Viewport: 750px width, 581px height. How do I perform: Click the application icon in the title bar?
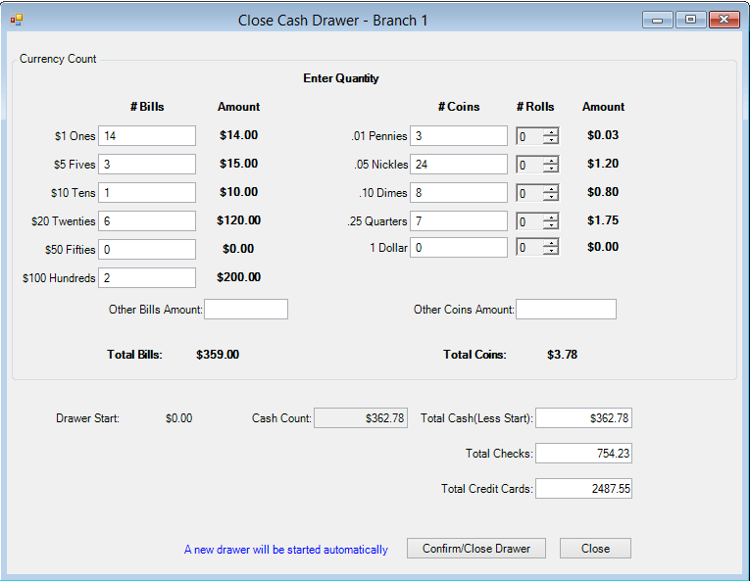point(17,20)
